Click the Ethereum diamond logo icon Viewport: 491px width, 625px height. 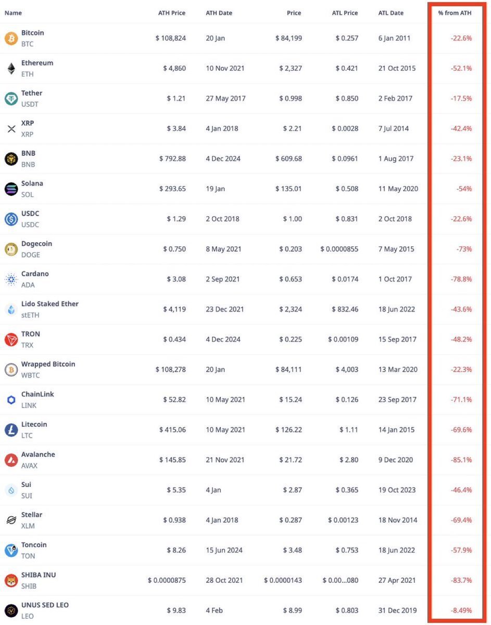pyautogui.click(x=11, y=68)
